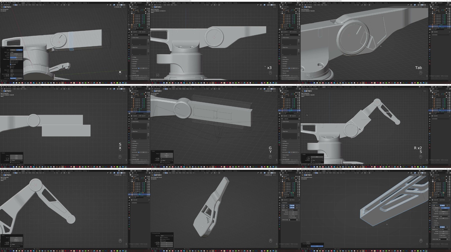Toggle Loop Slide checkbox in Bevel operator panel
Image resolution: width=451 pixels, height=252 pixels.
(11, 64)
